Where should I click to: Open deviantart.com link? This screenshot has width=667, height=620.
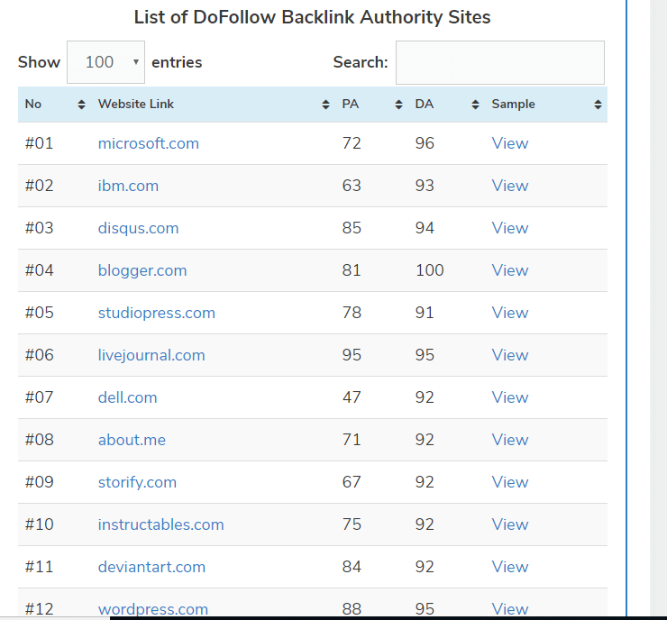coord(151,567)
